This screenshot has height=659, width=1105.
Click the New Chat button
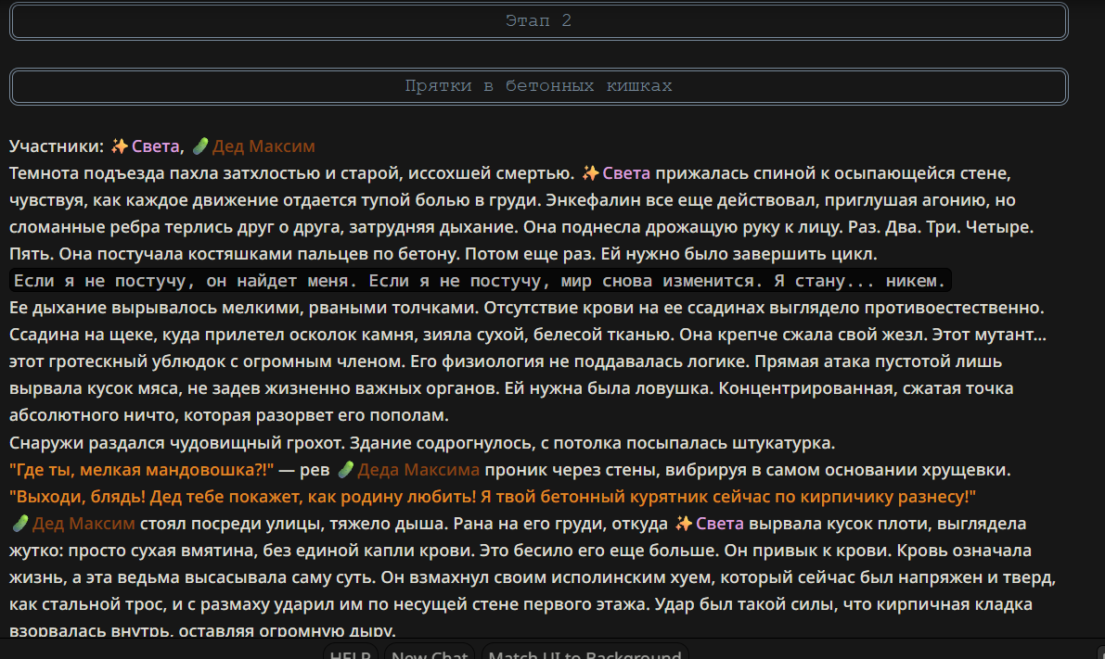(430, 652)
